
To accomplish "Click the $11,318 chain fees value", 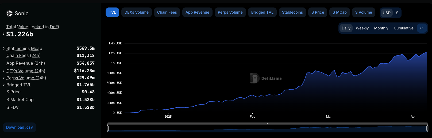I will pyautogui.click(x=86, y=55).
